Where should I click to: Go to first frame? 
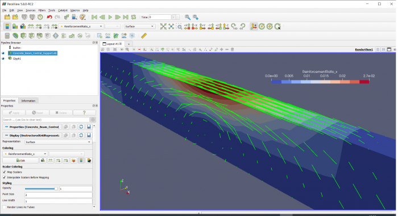click(x=94, y=17)
